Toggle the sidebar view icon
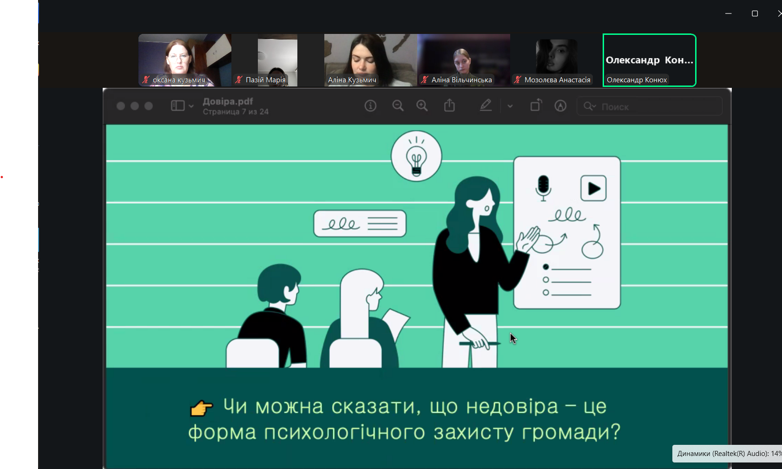782x469 pixels. pos(177,106)
